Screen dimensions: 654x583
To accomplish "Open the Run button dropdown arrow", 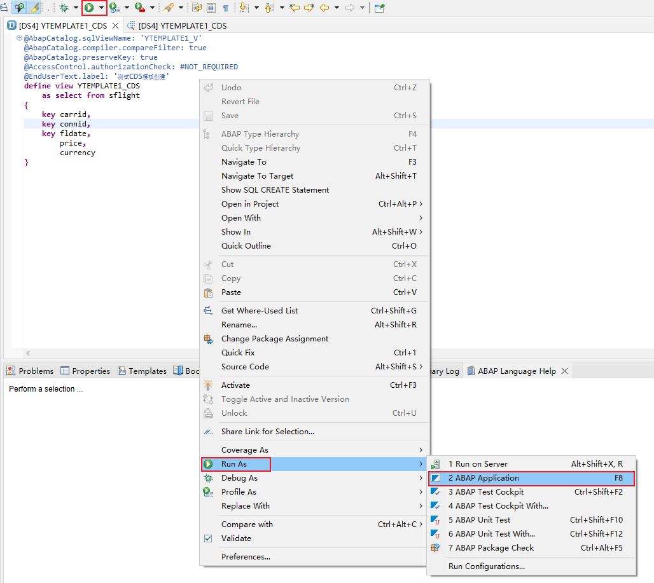I will (101, 8).
